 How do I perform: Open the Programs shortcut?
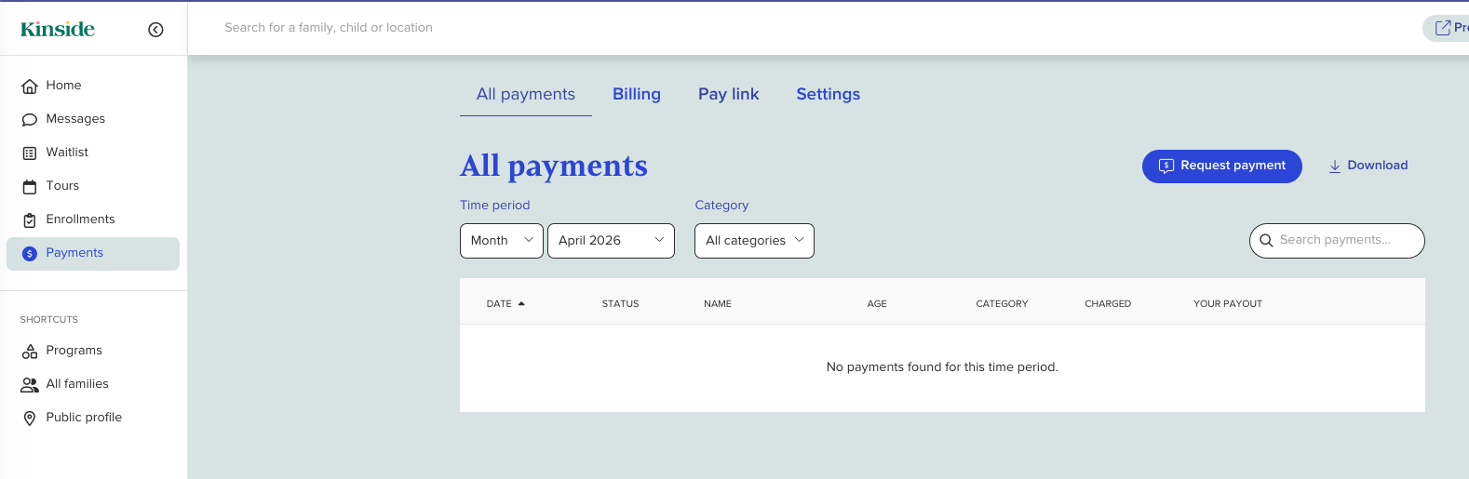93,351
